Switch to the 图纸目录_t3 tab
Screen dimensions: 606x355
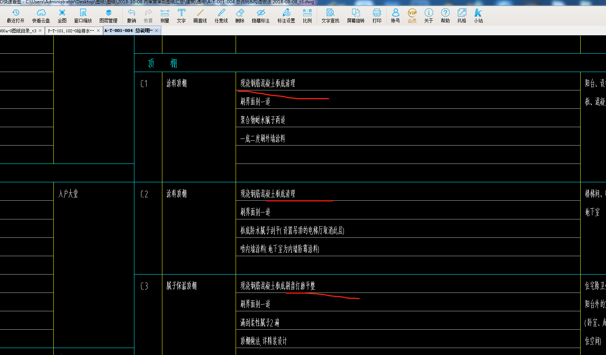(x=18, y=31)
